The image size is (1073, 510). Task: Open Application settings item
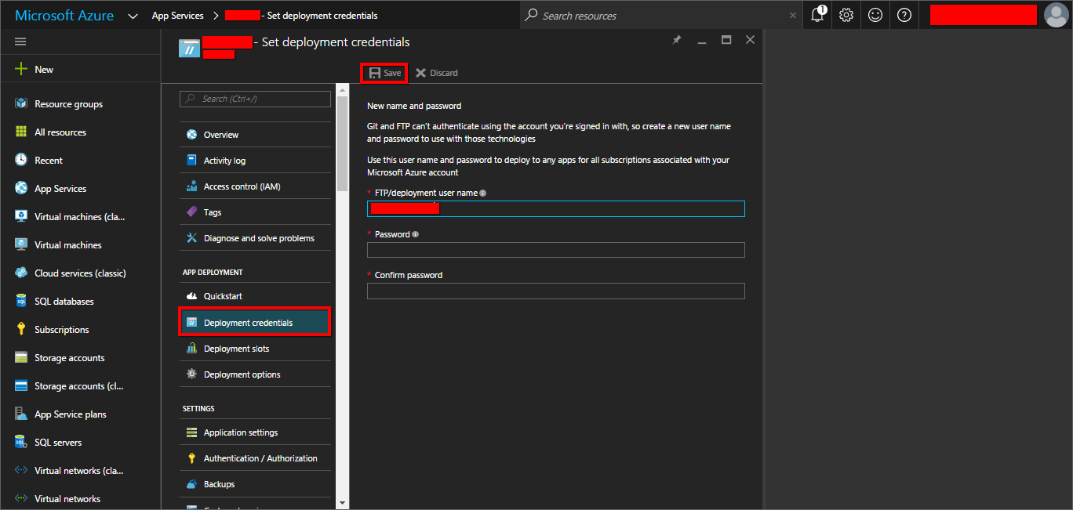coord(255,432)
